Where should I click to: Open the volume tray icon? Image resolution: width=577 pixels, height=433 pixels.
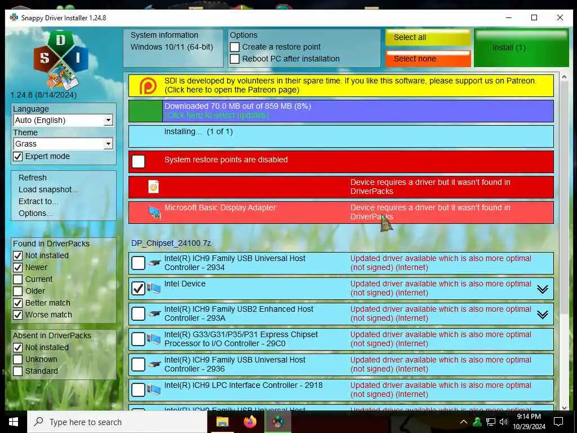(504, 422)
